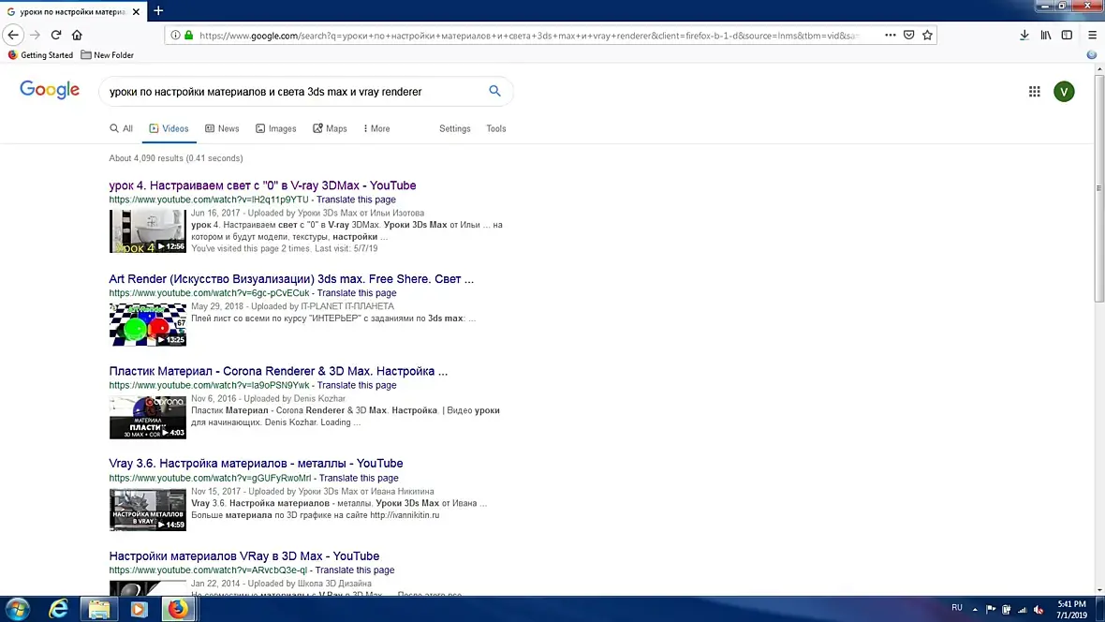This screenshot has width=1105, height=622.
Task: Open the media player taskbar icon
Action: point(139,609)
